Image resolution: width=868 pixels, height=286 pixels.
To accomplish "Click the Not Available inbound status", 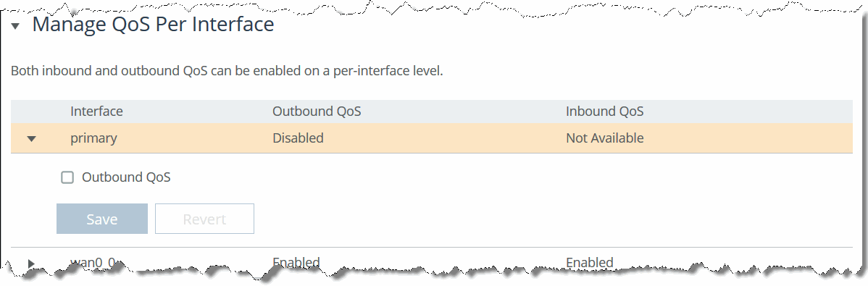I will (604, 138).
